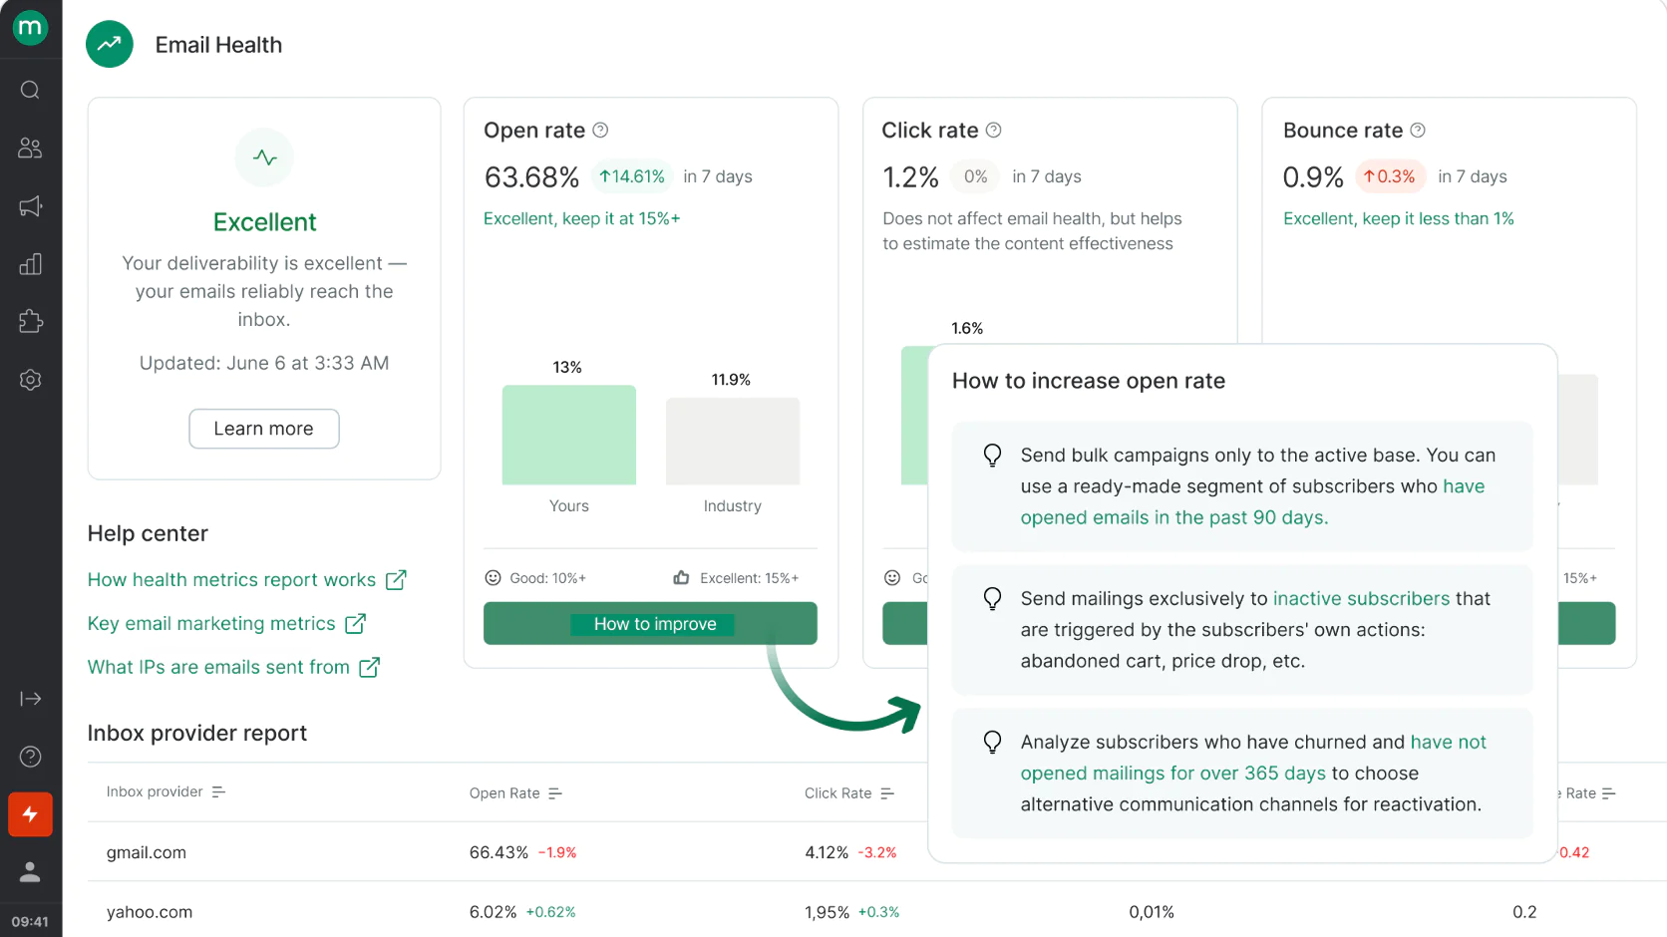Image resolution: width=1667 pixels, height=937 pixels.
Task: Sort by the Open Rate column
Action: tap(555, 793)
